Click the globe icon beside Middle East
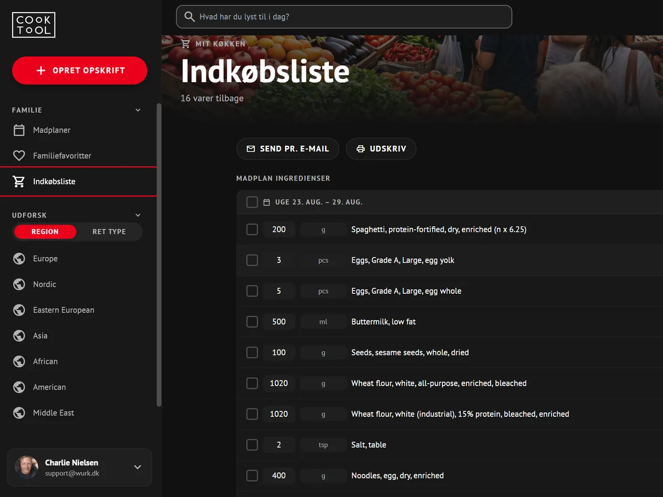The width and height of the screenshot is (663, 497). pyautogui.click(x=19, y=413)
